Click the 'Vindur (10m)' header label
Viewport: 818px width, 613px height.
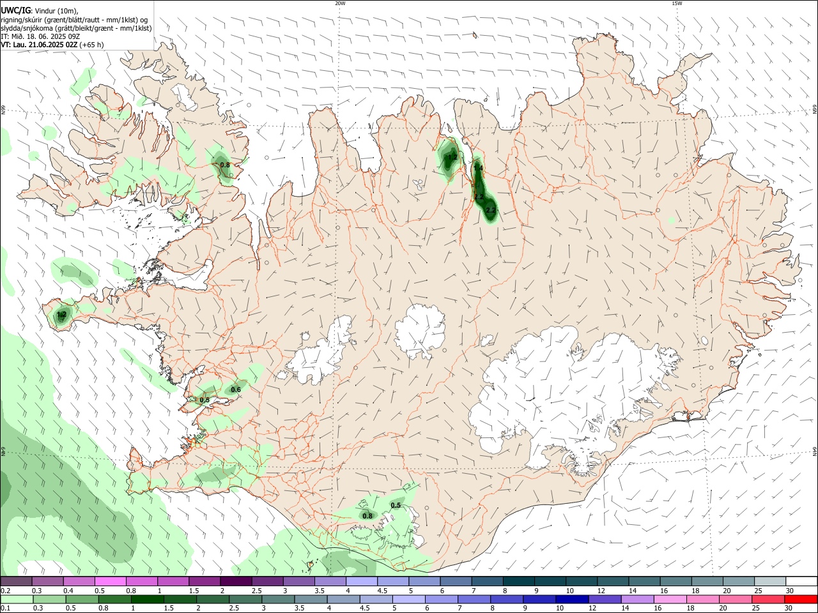pos(56,10)
